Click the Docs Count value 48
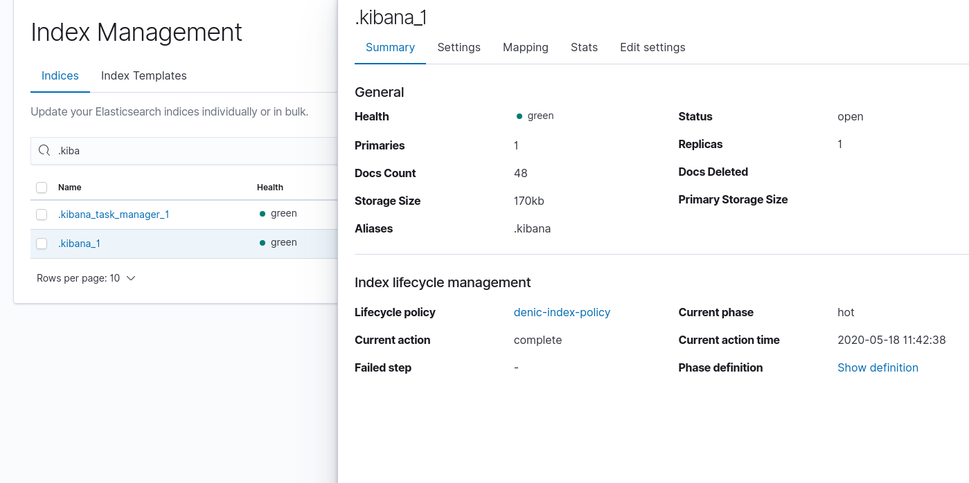The height and width of the screenshot is (483, 969). 520,173
